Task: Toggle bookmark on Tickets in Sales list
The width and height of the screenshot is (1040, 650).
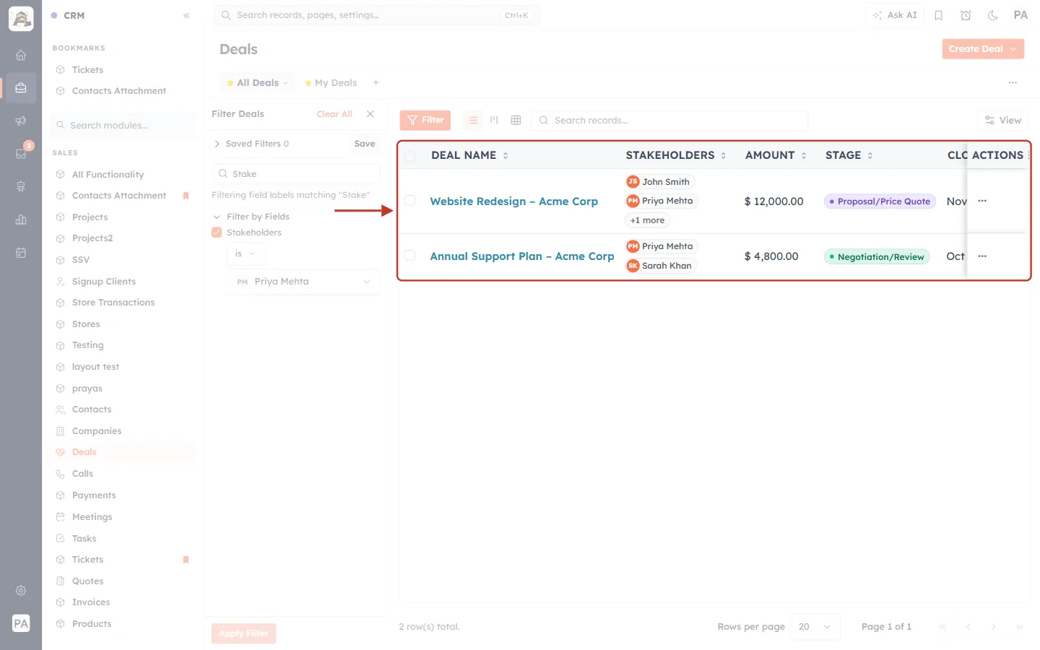Action: click(x=186, y=560)
